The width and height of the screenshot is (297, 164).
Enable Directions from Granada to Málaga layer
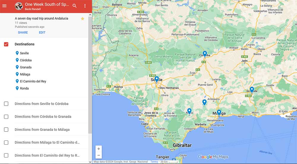point(6,129)
